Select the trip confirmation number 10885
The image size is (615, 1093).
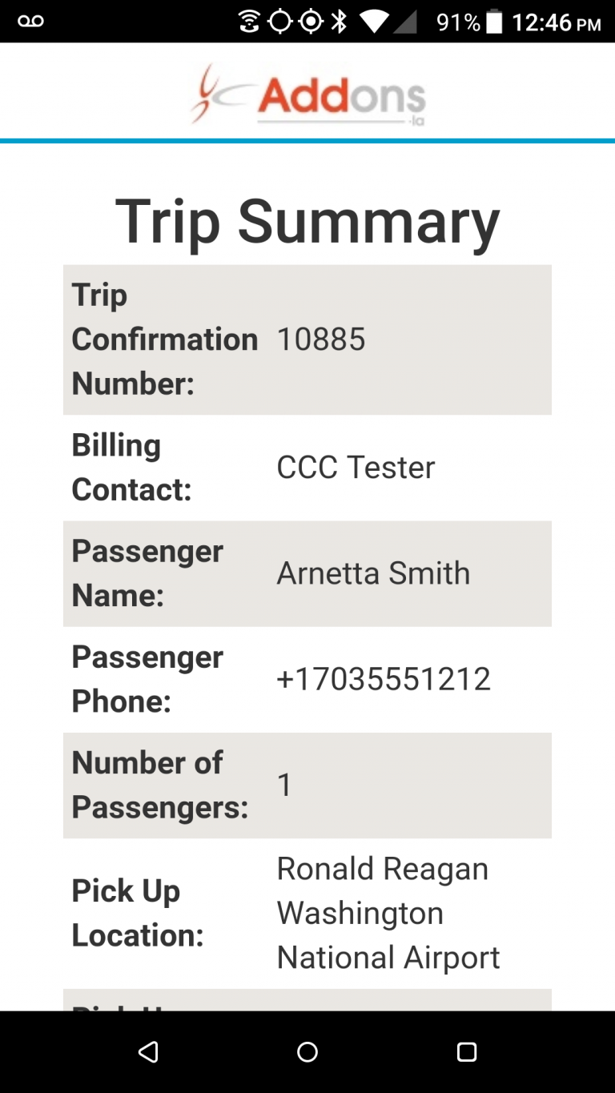[x=321, y=340]
